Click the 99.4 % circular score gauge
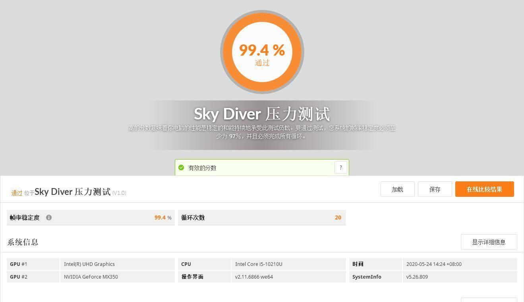Viewport: 524px width, 302px height. 262,52
